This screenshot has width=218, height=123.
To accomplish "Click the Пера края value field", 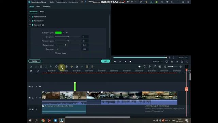I will point(85,49).
